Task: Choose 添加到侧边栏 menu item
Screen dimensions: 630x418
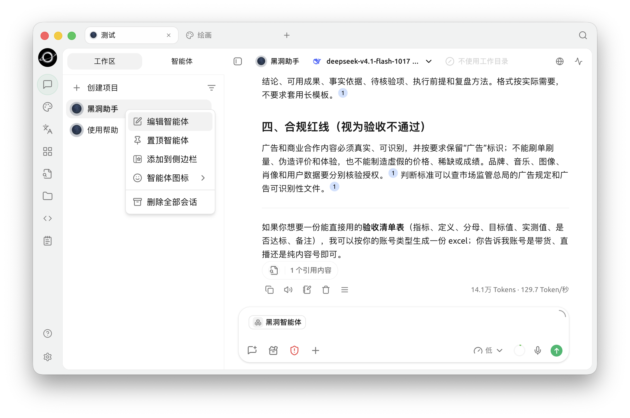Action: click(170, 159)
